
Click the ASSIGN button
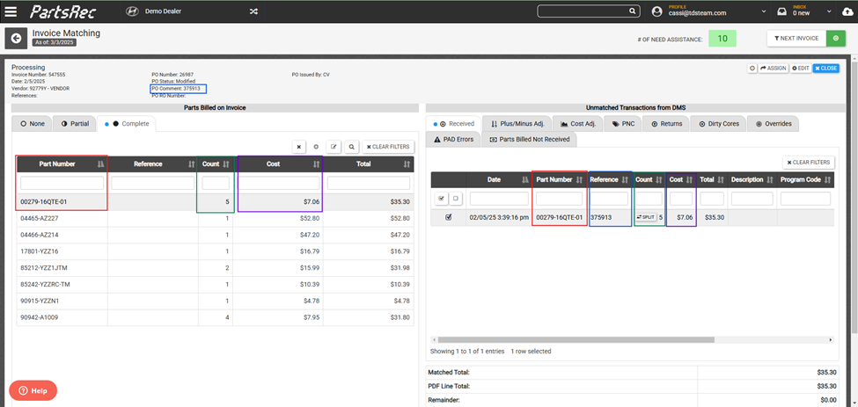(x=774, y=69)
